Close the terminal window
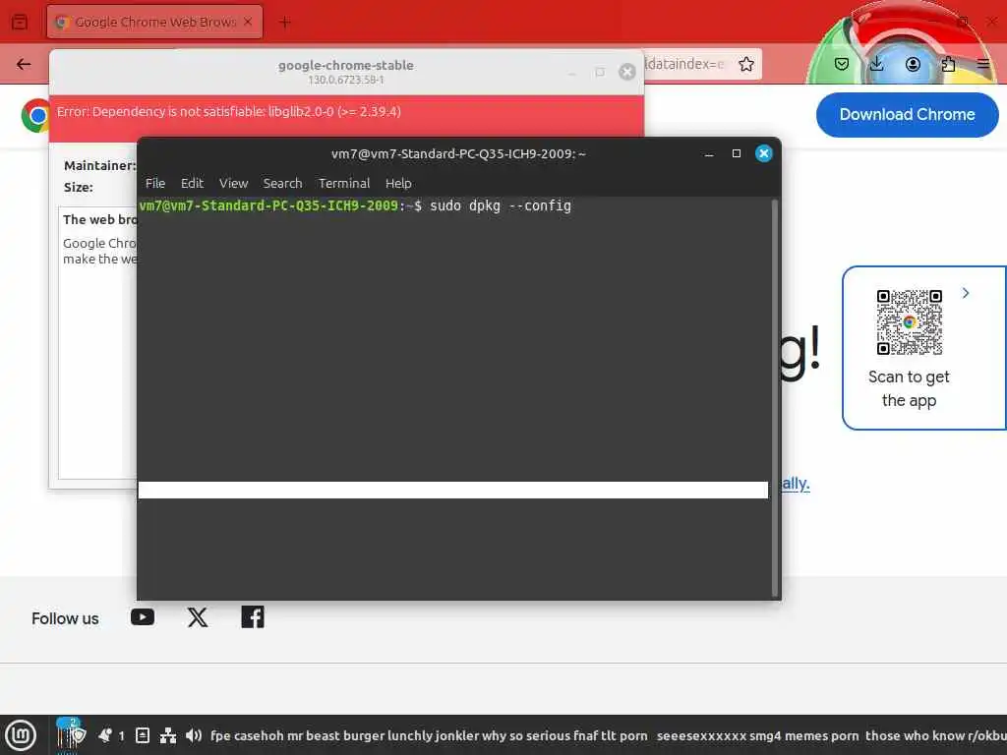 tap(763, 153)
